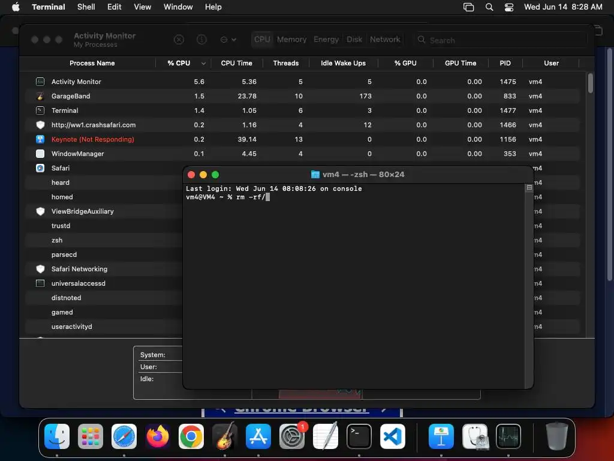The height and width of the screenshot is (461, 614).
Task: Open the Trash in Dock
Action: tap(557, 436)
